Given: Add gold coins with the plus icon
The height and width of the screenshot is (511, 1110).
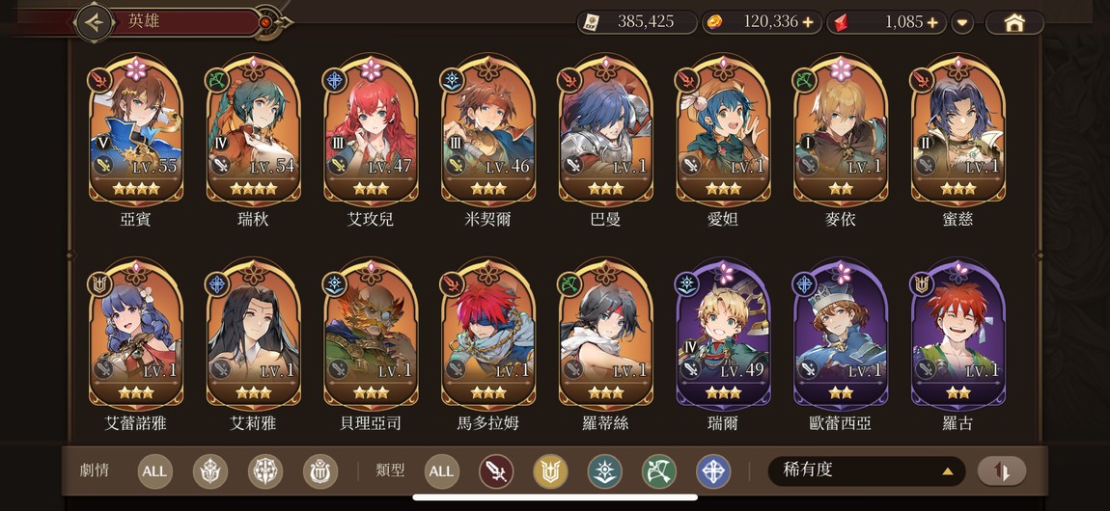Looking at the screenshot, I should tap(808, 22).
